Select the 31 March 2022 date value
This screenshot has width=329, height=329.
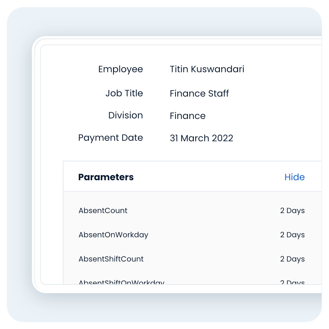[x=201, y=138]
